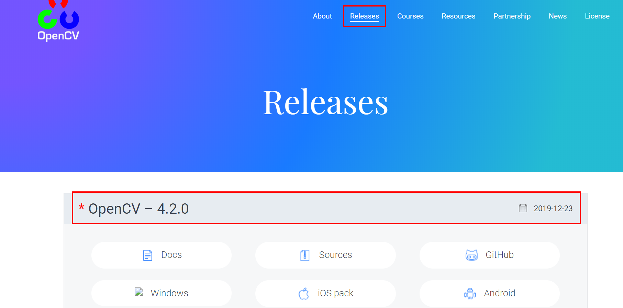623x308 pixels.
Task: Click the broken image icon beside Windows
Action: coord(139,292)
